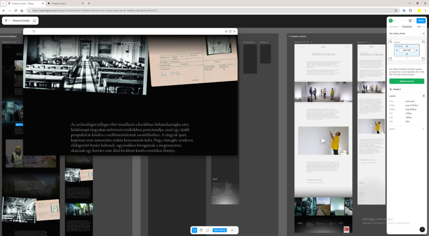Click the Start editing button
429x236 pixels.
[220, 230]
